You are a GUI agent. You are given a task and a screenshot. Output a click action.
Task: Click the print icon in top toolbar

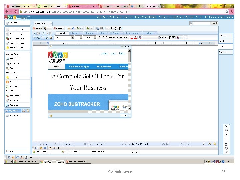pyautogui.click(x=81, y=28)
